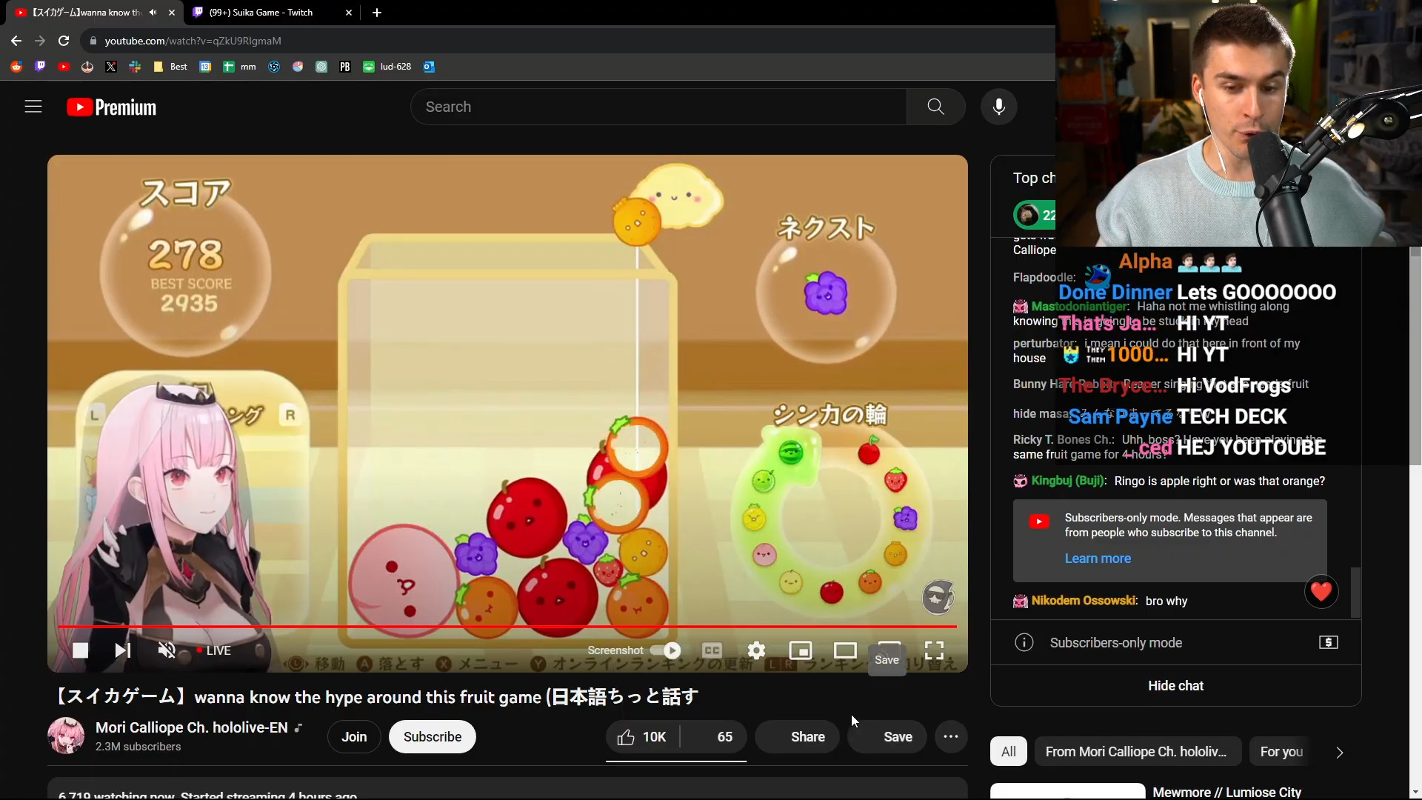Switch to the Suika Game Twitch tab
This screenshot has width=1422, height=800.
[271, 13]
